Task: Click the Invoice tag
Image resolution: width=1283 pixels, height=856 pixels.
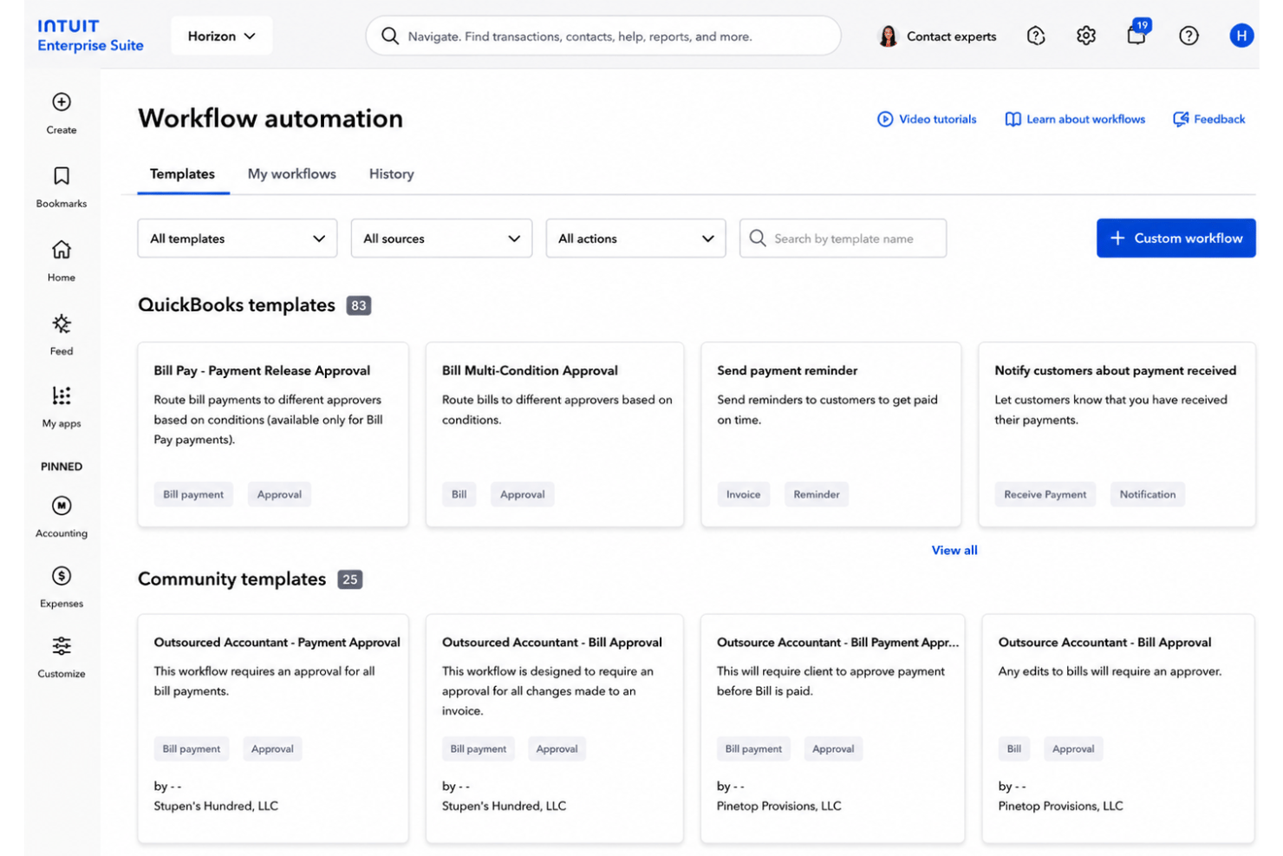Action: [x=743, y=494]
